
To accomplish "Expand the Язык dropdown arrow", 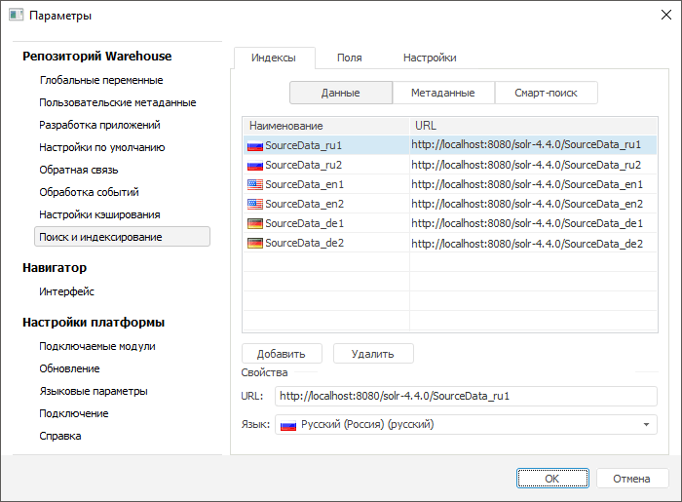I will pos(646,425).
